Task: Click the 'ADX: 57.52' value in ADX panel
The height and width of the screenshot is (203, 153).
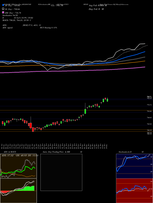Action: pos(7,156)
